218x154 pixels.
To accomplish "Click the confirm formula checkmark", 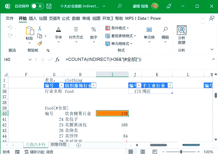I will pos(50,60).
